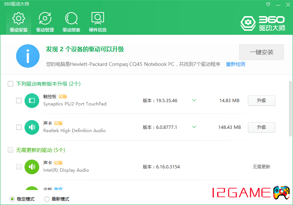Check the Intel(R) Display Audio checkbox

pos(19,167)
